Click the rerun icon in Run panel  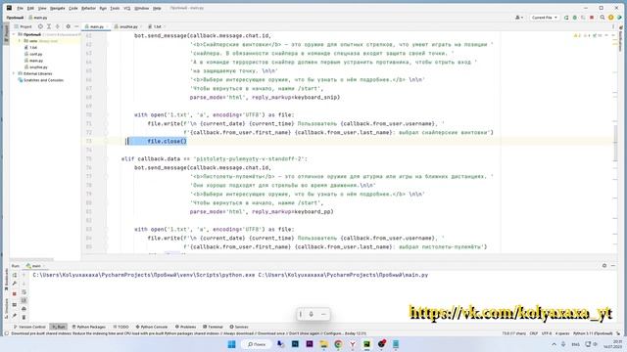(15, 275)
